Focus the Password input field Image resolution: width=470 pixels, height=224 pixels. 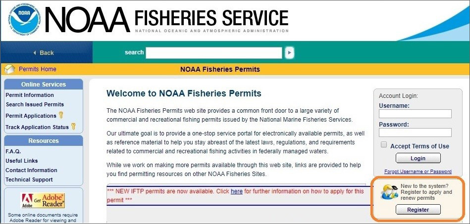pos(415,133)
